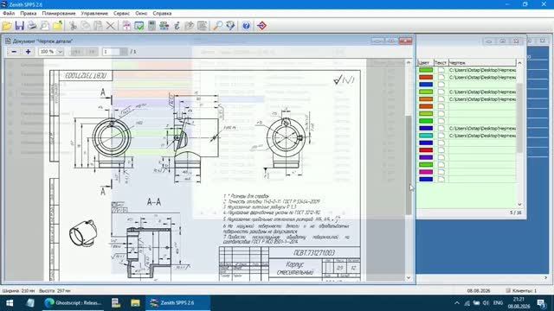Click the file path in the teal row
Image resolution: width=554 pixels, height=311 pixels.
click(482, 136)
